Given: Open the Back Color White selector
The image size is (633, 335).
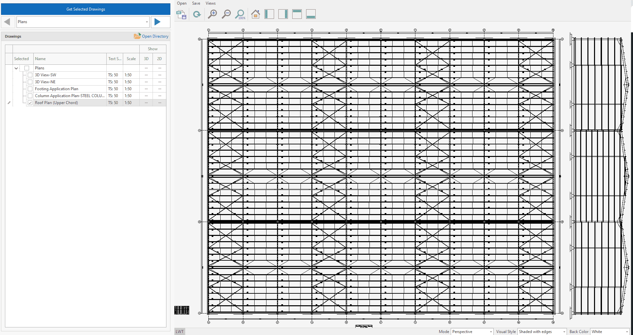Looking at the screenshot, I should [x=610, y=332].
